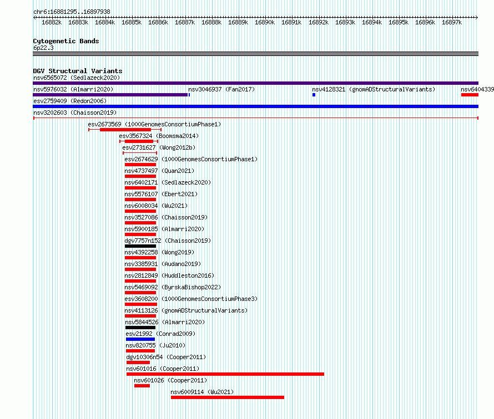Open nsv2812849 (Huddleston2016) variant
494x419 pixels.
pos(169,275)
